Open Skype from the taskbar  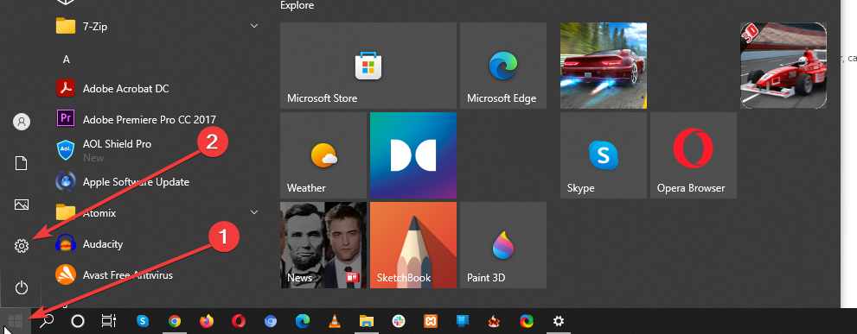tap(143, 321)
